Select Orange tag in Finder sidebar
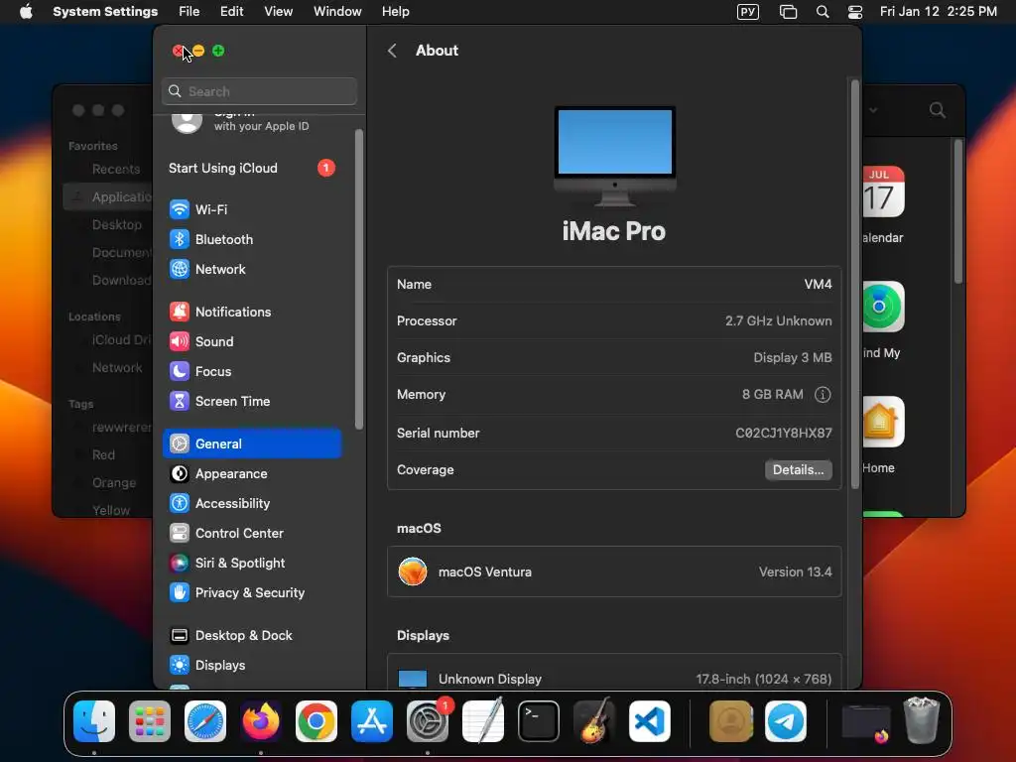 coord(114,483)
